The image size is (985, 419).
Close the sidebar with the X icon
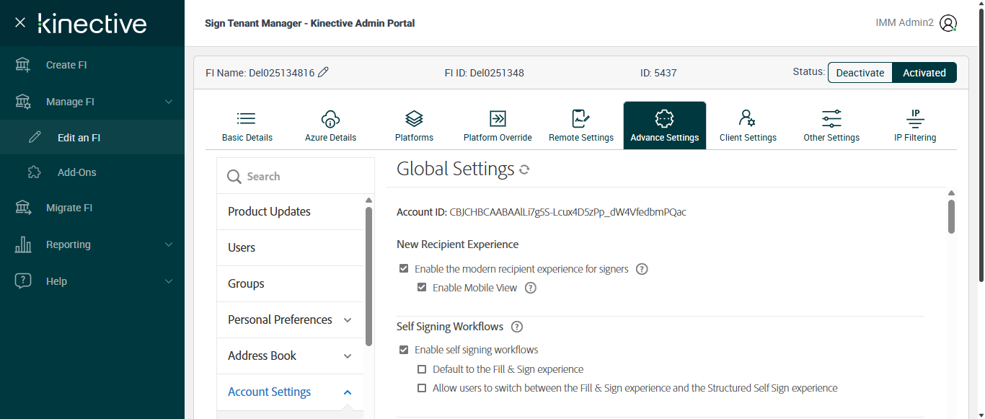[x=20, y=23]
